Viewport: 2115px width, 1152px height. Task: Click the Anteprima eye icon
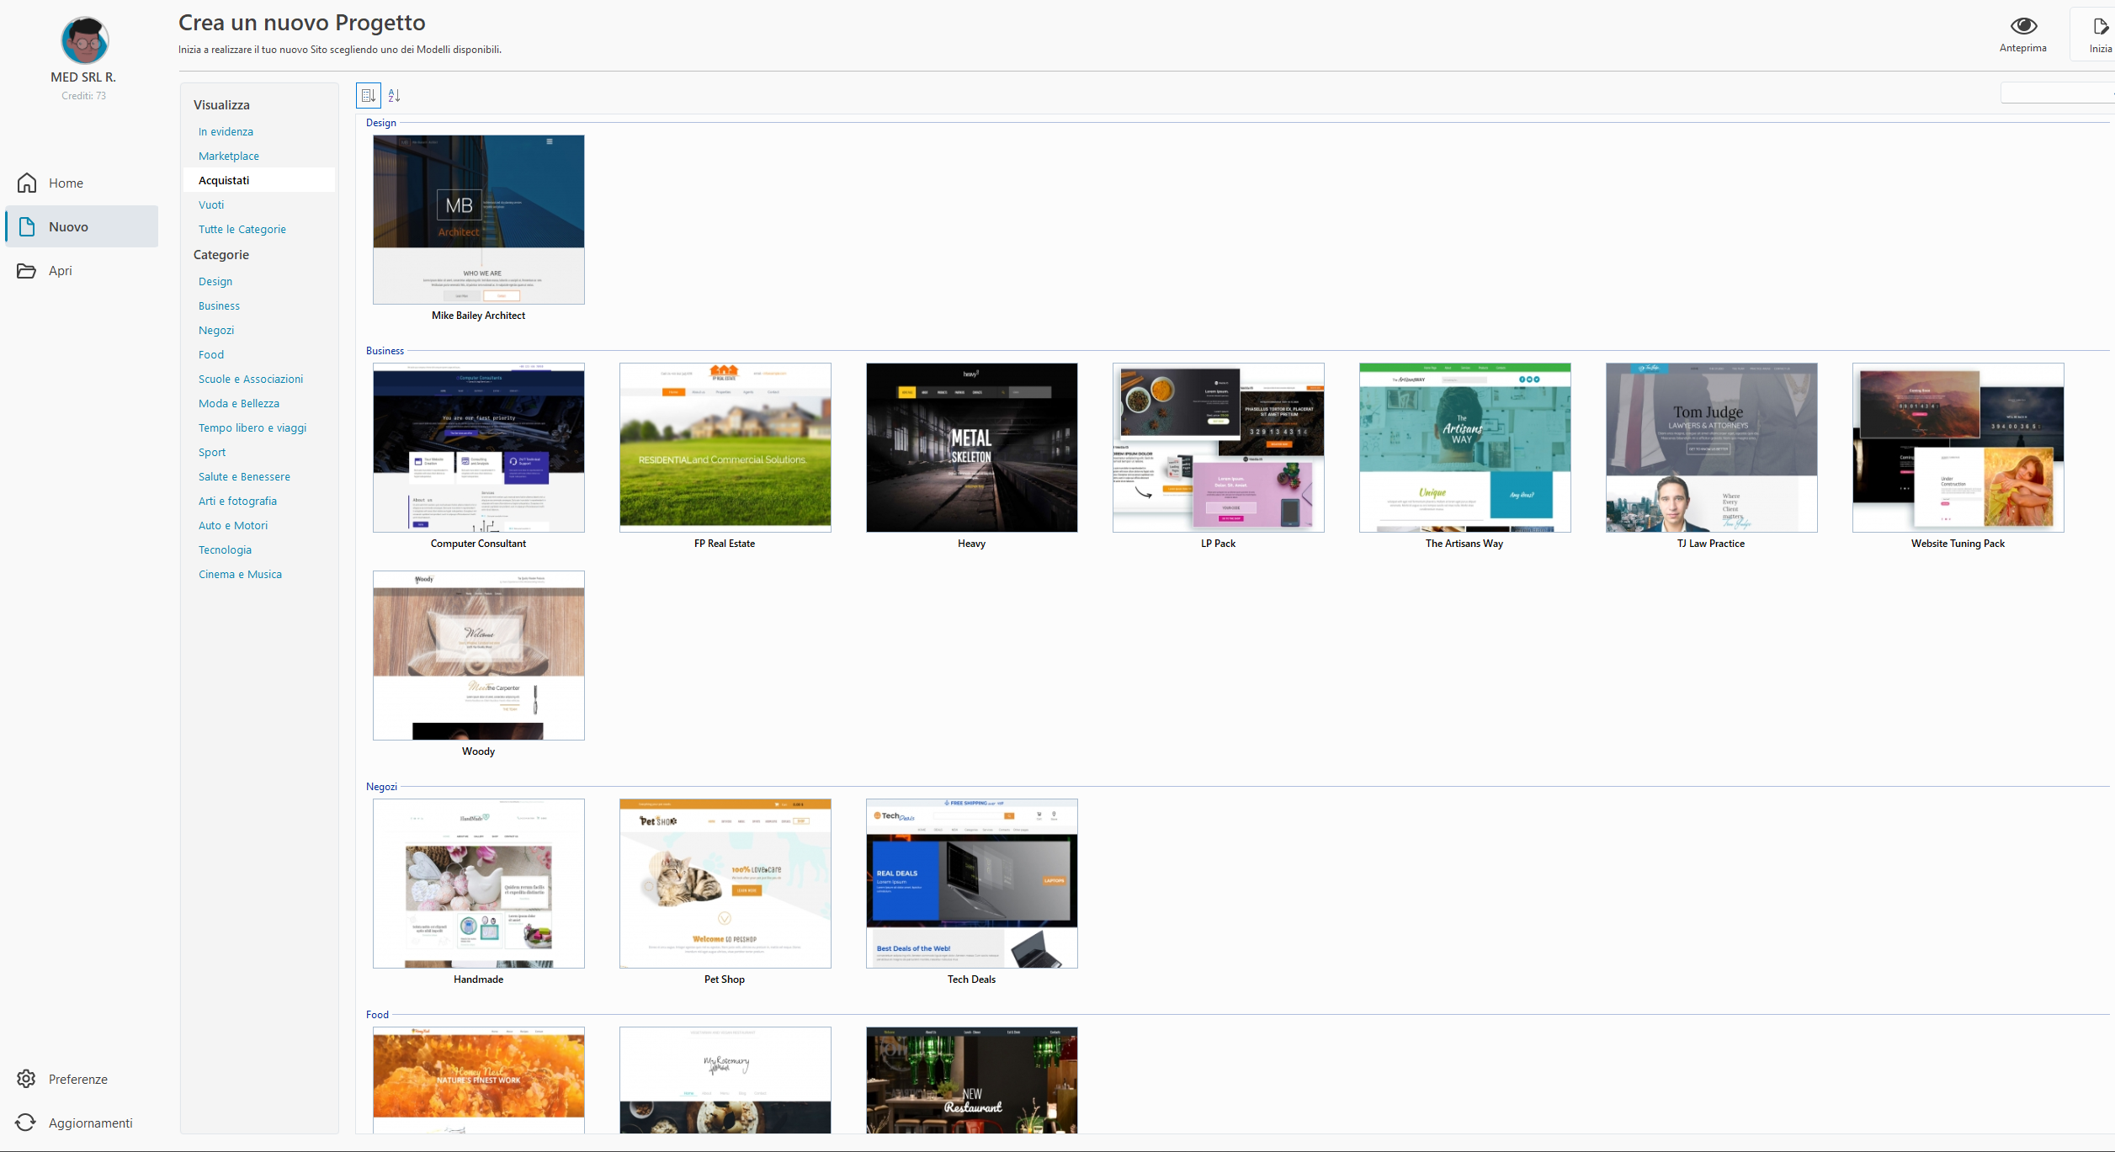(2022, 26)
